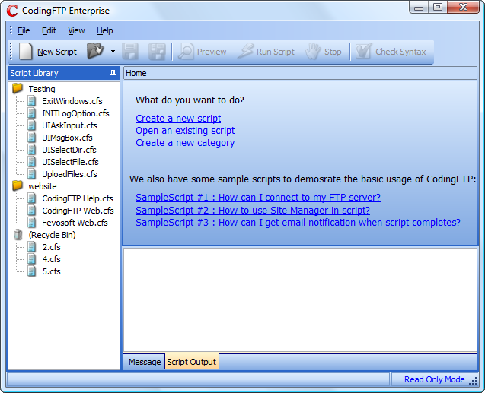Viewport: 485px width, 393px height.
Task: Click the INITLogOption.cfs file icon
Action: (x=31, y=113)
